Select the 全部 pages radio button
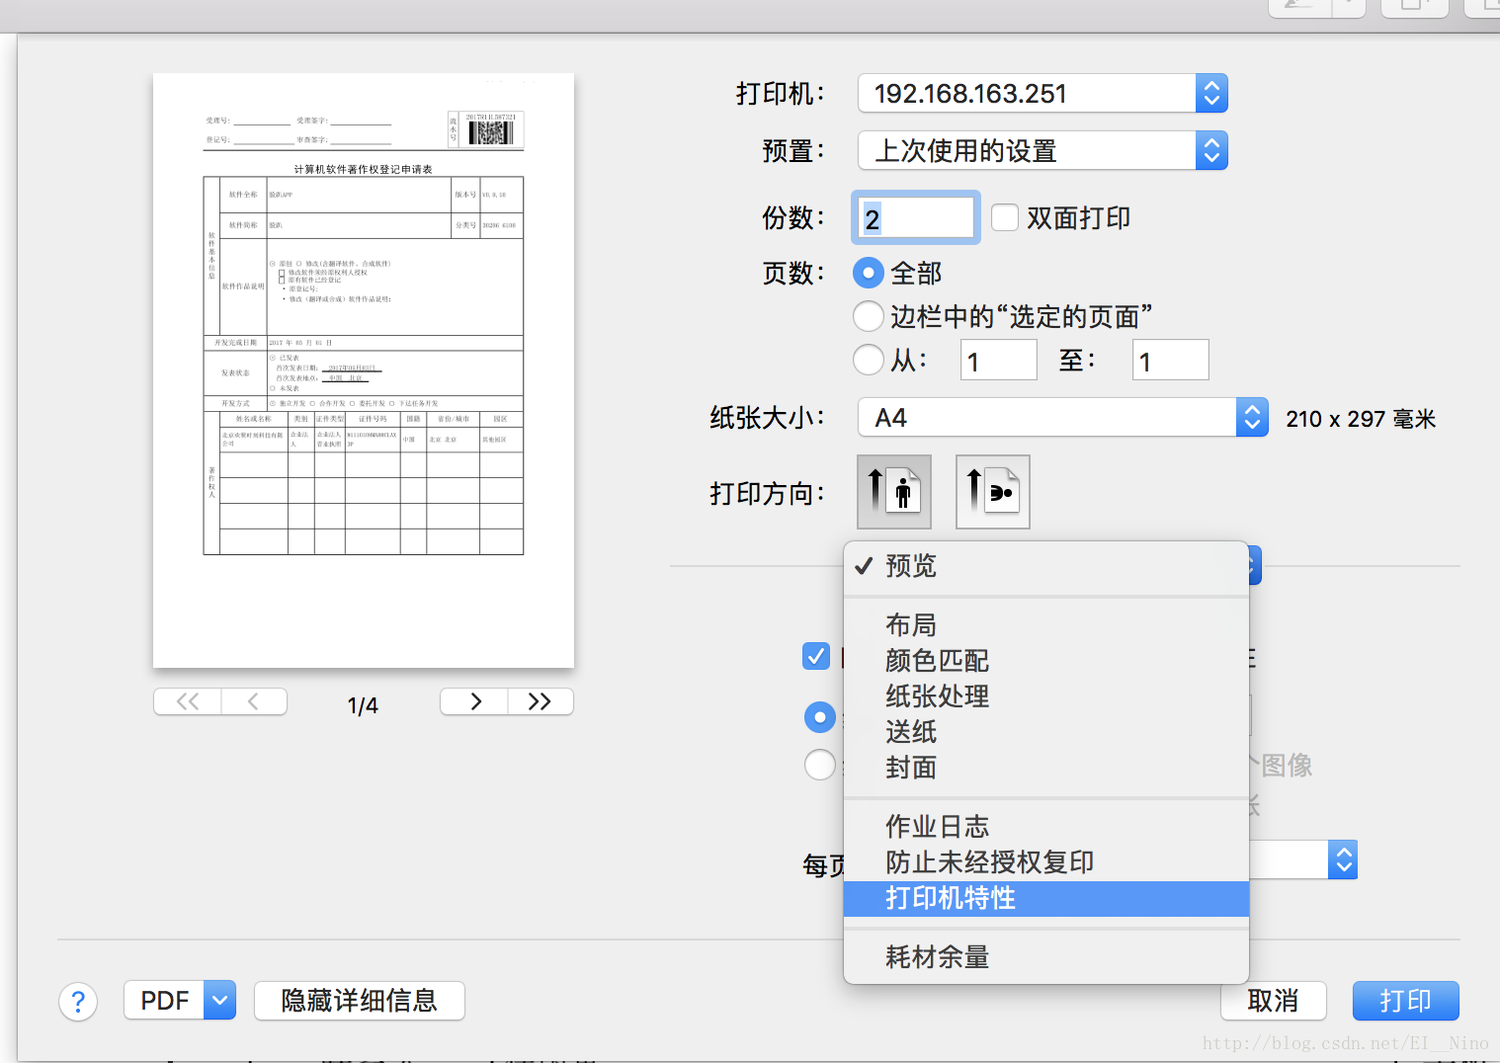 pyautogui.click(x=869, y=273)
